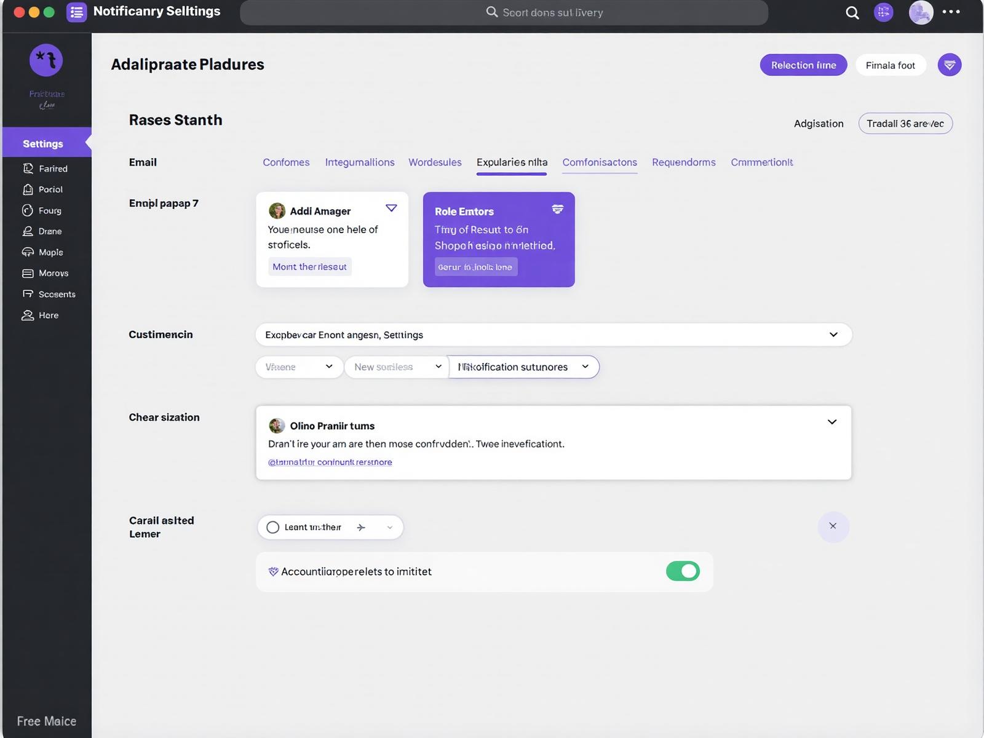Switch to the Comfonisactons tab

coord(600,162)
